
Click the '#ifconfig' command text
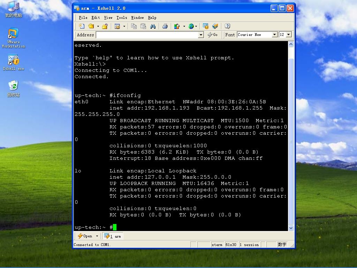coord(125,95)
